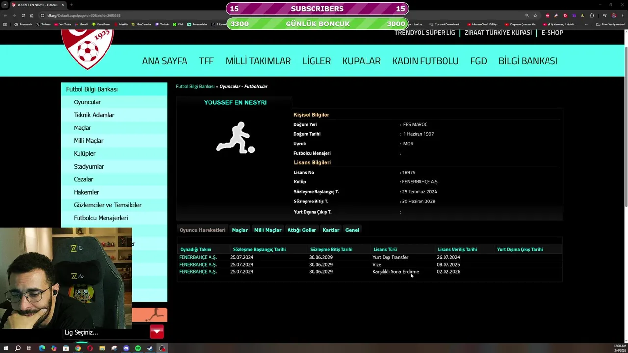Open the Netflix bookmark
Screen dimensions: 628x353
(x=121, y=25)
